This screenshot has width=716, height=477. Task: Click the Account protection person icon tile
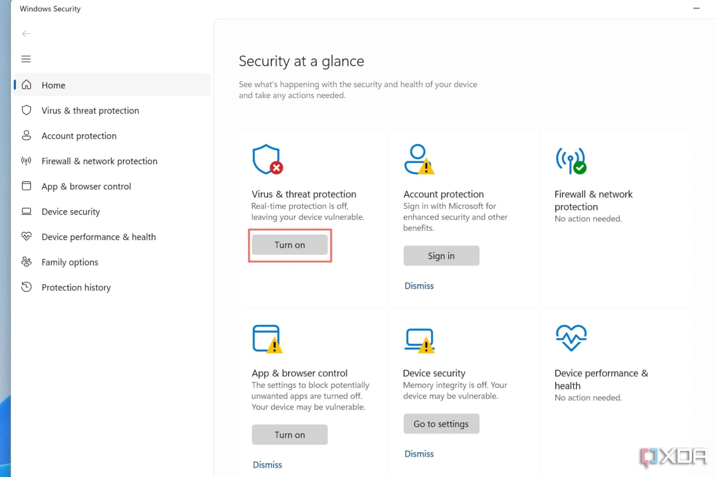(x=419, y=159)
